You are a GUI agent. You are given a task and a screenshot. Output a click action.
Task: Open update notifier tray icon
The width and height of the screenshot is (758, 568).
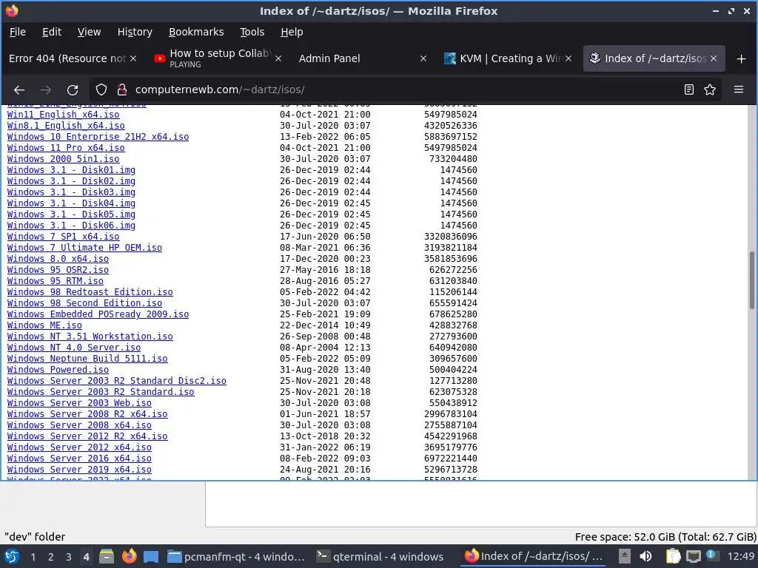713,555
